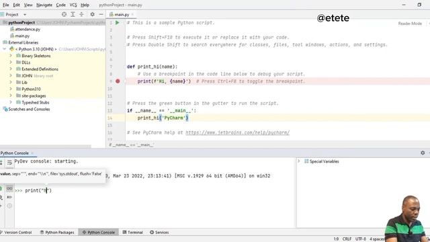
Task: Open the Version Control tool window
Action: click(16, 233)
